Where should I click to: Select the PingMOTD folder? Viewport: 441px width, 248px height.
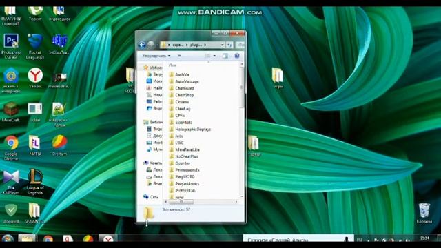click(x=182, y=176)
